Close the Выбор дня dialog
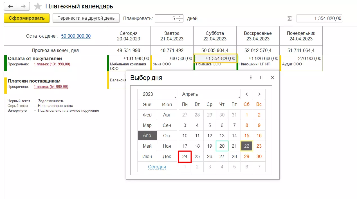This screenshot has height=199, width=357. tap(272, 78)
